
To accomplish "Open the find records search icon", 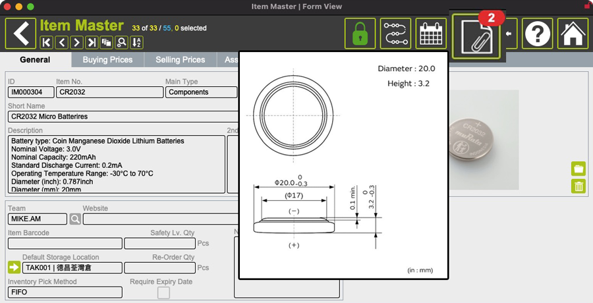I will [121, 43].
